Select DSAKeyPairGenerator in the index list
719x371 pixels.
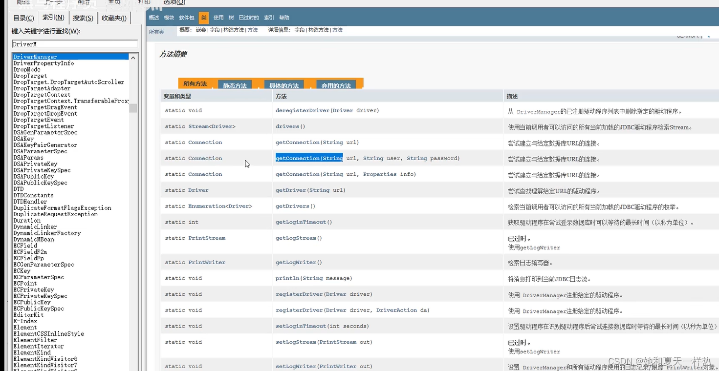[45, 145]
